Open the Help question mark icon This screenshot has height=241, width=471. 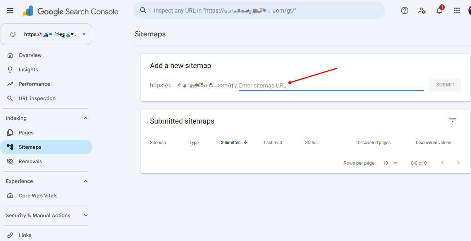pos(405,10)
